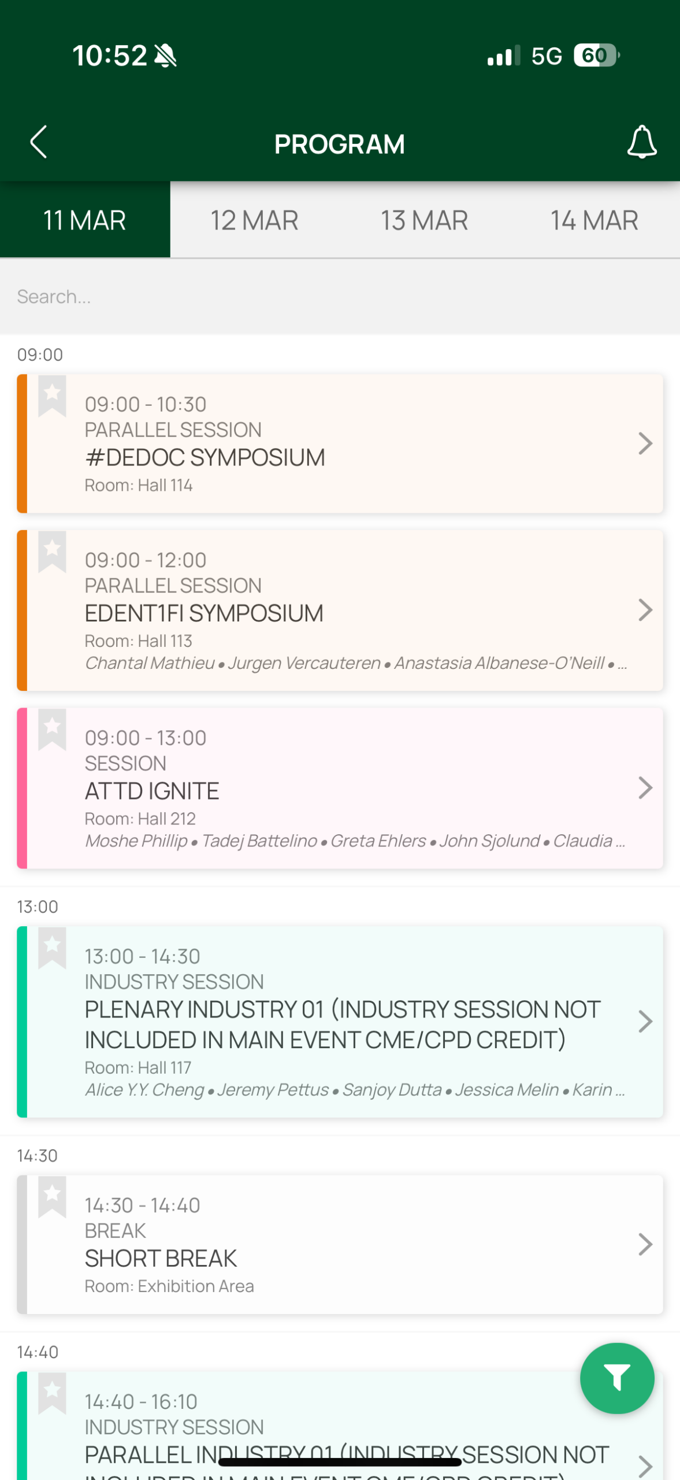
Task: Bookmark the ATTD Ignite session
Action: click(52, 729)
